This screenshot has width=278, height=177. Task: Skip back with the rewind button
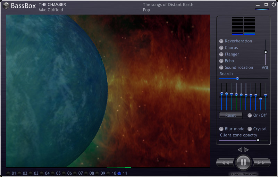pos(226,162)
